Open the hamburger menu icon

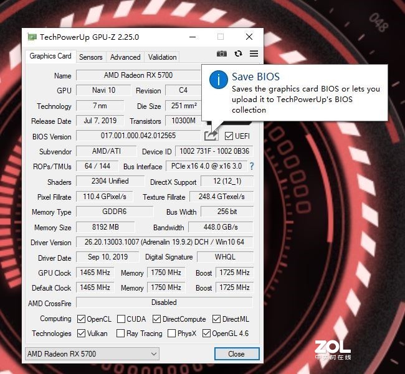point(254,54)
